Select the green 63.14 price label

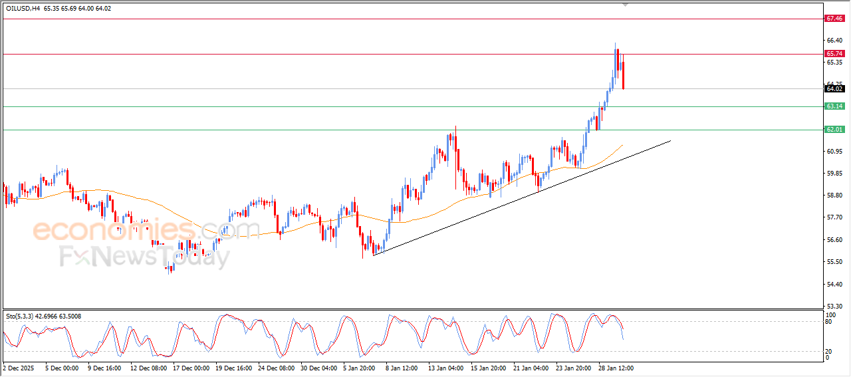tap(834, 106)
